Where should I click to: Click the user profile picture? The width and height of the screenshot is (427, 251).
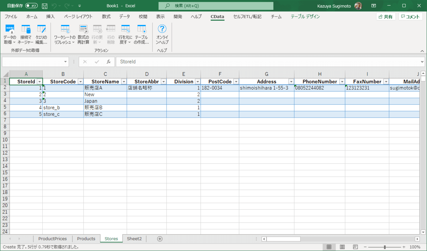pyautogui.click(x=358, y=6)
